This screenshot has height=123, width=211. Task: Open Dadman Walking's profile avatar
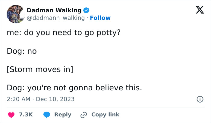coord(16,14)
